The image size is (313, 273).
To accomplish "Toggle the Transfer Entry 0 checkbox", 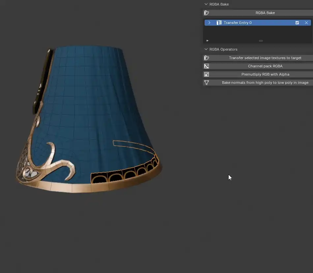I will coord(297,23).
